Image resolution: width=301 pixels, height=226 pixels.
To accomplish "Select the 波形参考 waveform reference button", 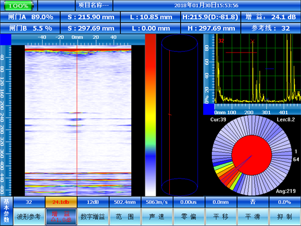I will coord(29,217).
